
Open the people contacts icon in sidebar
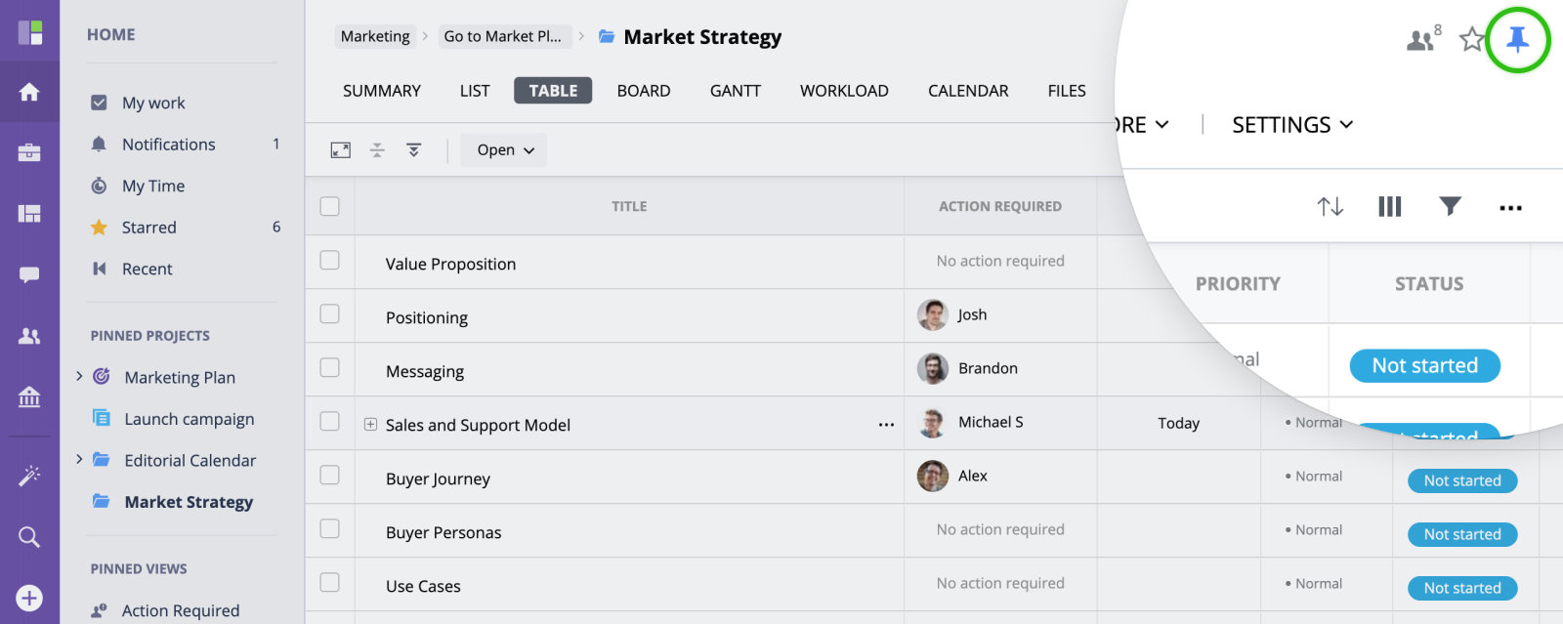tap(29, 336)
